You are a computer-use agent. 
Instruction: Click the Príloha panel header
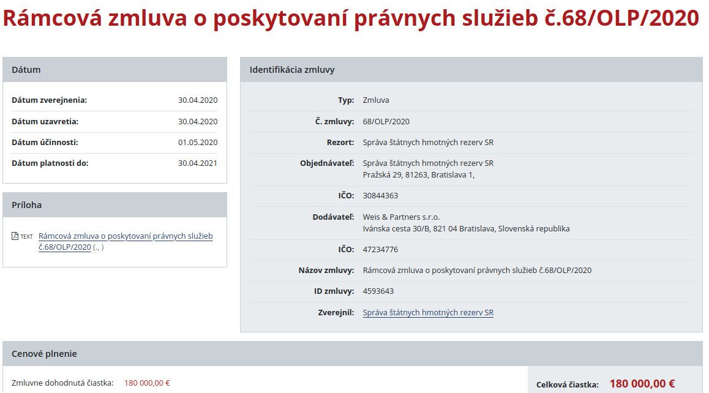pos(114,205)
